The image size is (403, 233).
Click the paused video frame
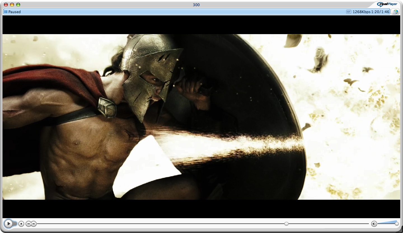click(201, 117)
